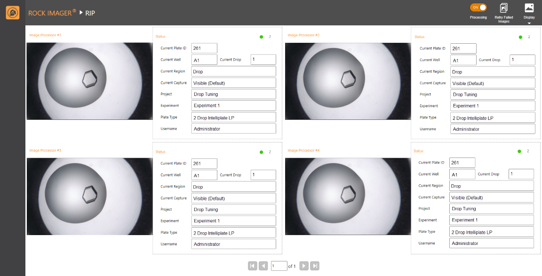The height and width of the screenshot is (276, 542).
Task: Open the Image Processor #2 crystal image
Action: coord(348,81)
